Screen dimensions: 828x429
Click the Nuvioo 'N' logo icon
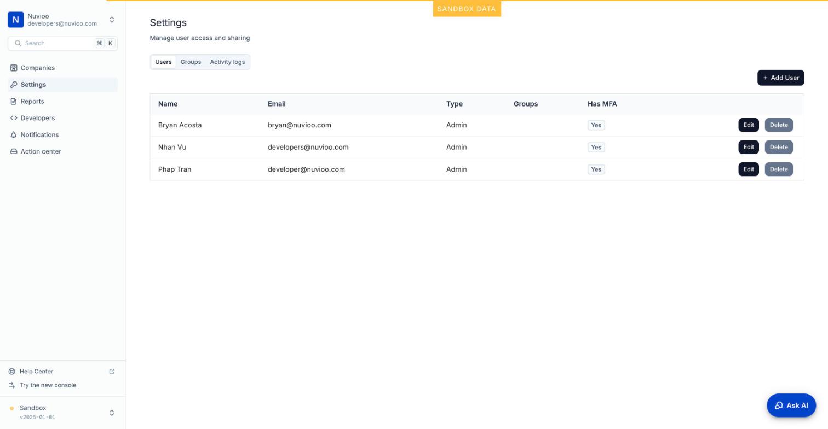coord(15,20)
